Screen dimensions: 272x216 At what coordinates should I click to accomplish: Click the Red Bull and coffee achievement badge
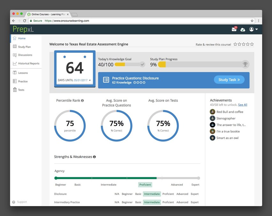[x=212, y=112]
